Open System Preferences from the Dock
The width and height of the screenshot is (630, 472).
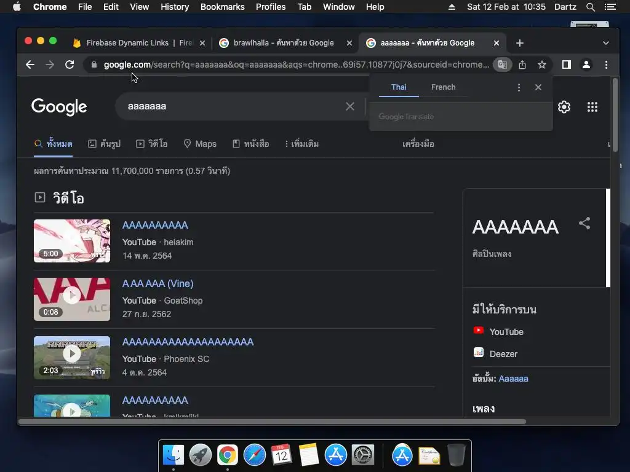point(363,455)
